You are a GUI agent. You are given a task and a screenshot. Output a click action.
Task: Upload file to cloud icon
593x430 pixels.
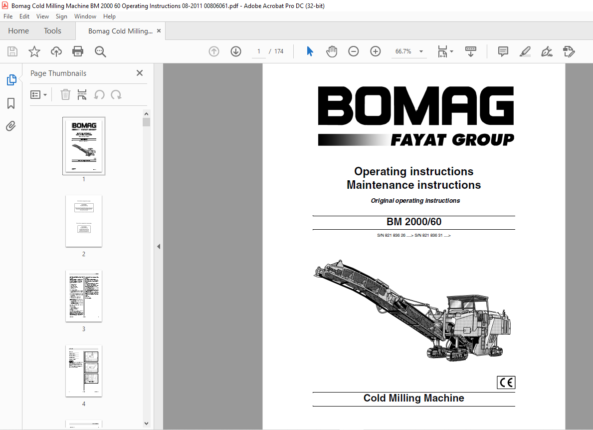pyautogui.click(x=56, y=51)
